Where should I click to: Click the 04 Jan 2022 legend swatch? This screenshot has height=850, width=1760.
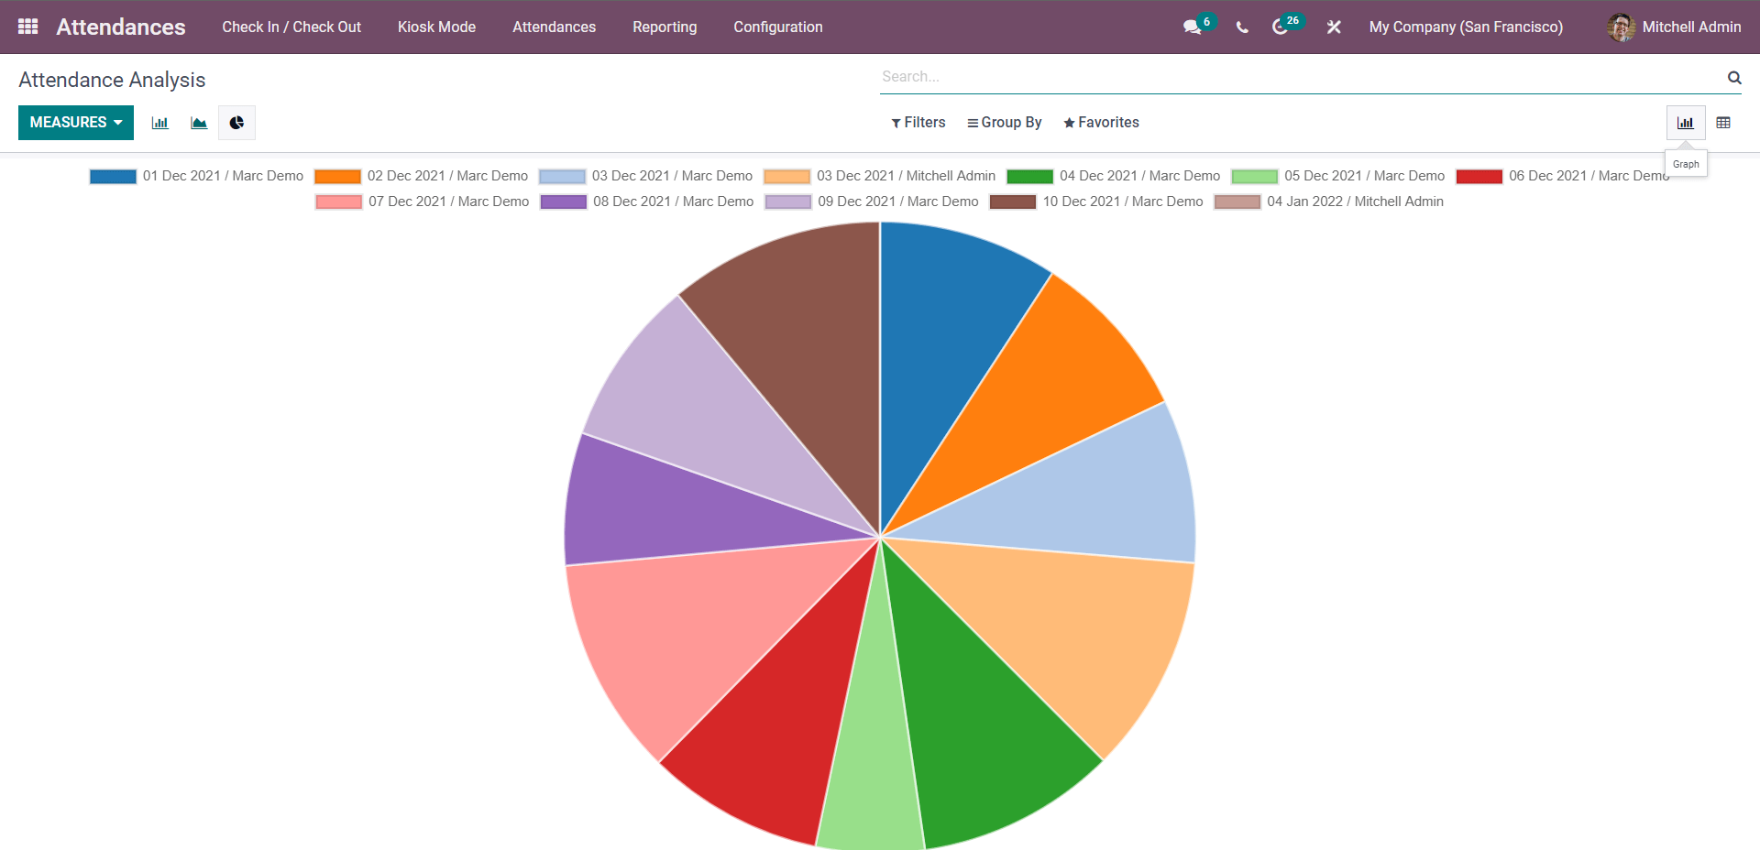[1237, 202]
